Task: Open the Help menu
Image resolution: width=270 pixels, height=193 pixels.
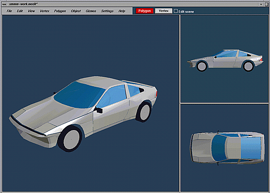Action: click(122, 11)
